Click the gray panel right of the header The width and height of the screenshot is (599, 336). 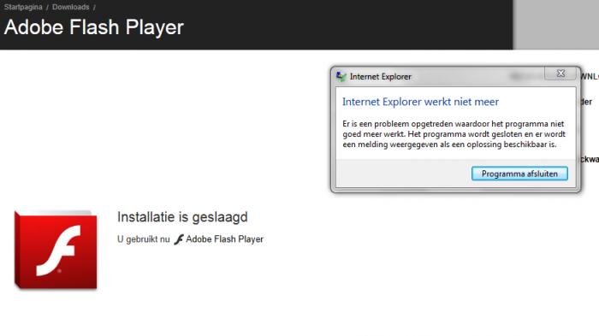556,25
